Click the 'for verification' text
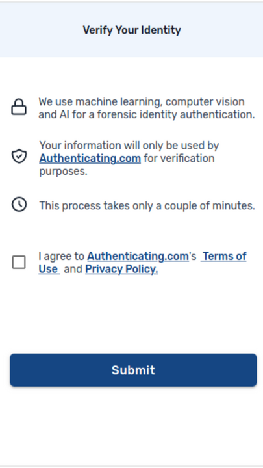Viewport: 263px width, 468px height. 179,158
